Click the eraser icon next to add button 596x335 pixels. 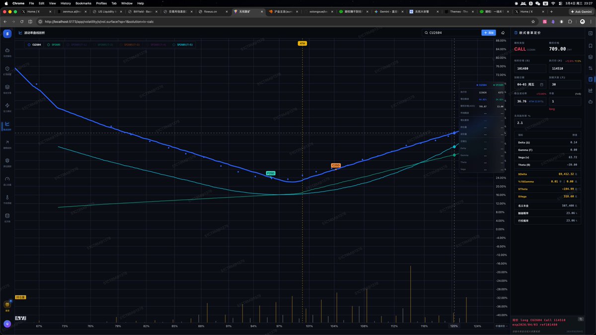coord(503,33)
